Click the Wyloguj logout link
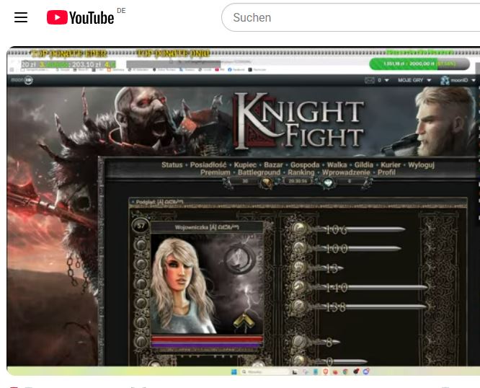The height and width of the screenshot is (388, 480). [421, 165]
